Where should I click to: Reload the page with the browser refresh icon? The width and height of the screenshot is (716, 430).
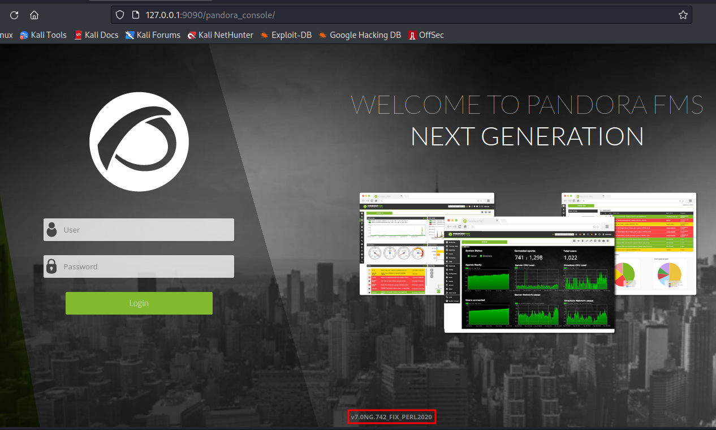pyautogui.click(x=15, y=15)
